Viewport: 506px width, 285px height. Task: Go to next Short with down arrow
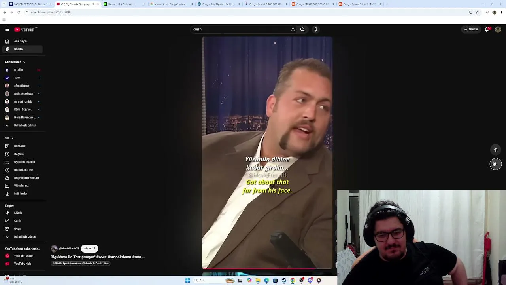point(496,164)
